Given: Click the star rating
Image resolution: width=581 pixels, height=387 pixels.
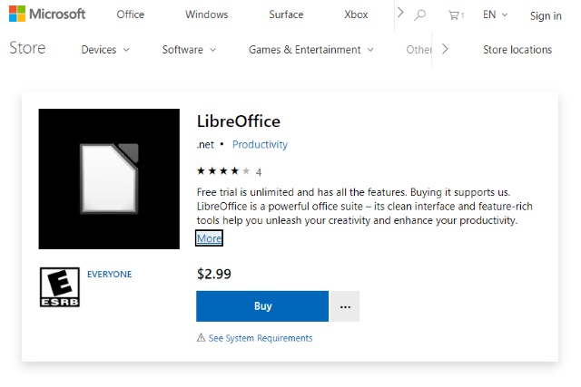Looking at the screenshot, I should 222,171.
